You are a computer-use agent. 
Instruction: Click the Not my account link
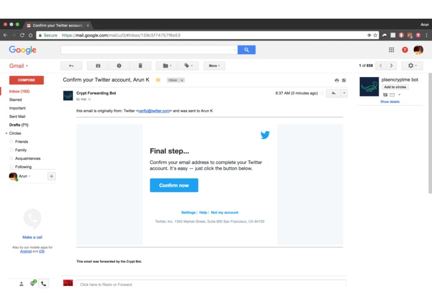(224, 213)
